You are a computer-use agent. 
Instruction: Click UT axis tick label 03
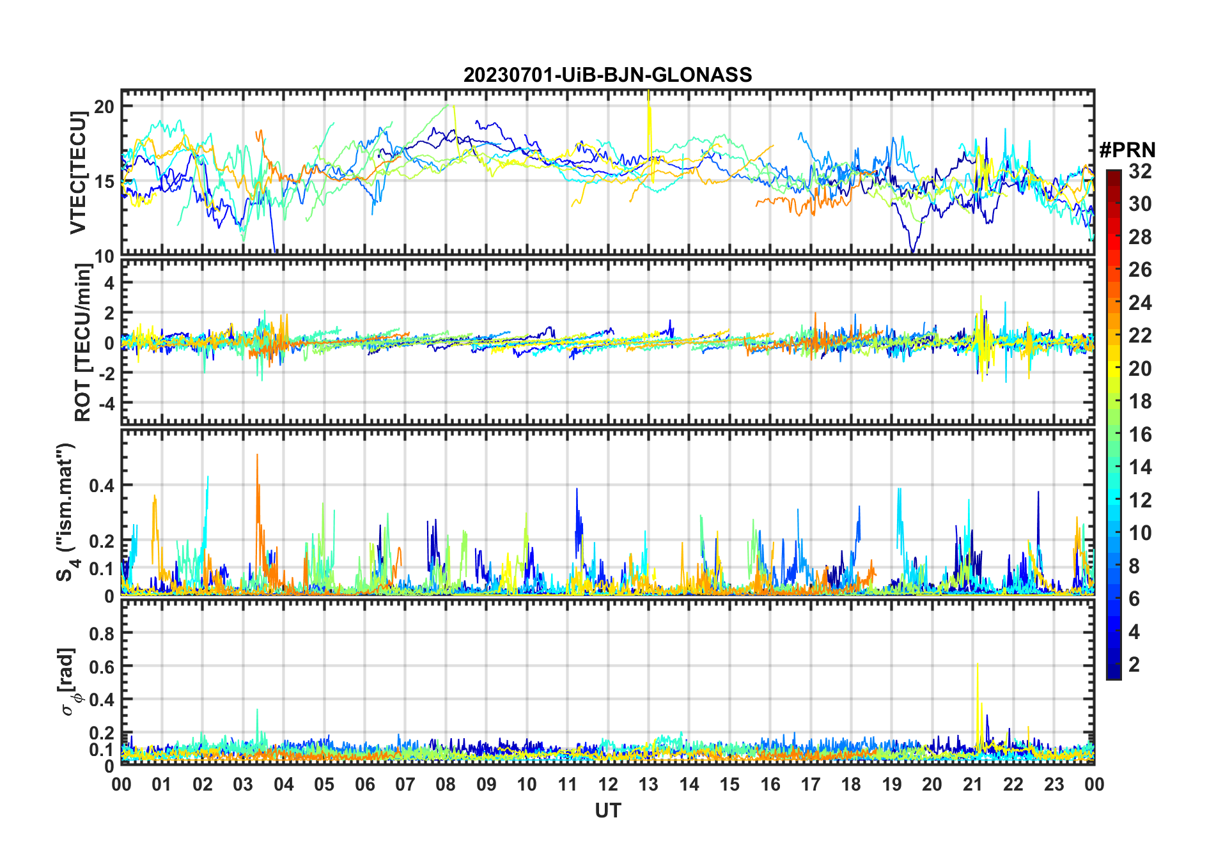[243, 784]
